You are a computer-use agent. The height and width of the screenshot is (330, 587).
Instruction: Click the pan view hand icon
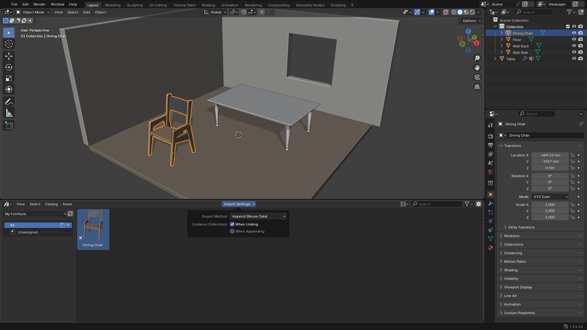(x=477, y=68)
